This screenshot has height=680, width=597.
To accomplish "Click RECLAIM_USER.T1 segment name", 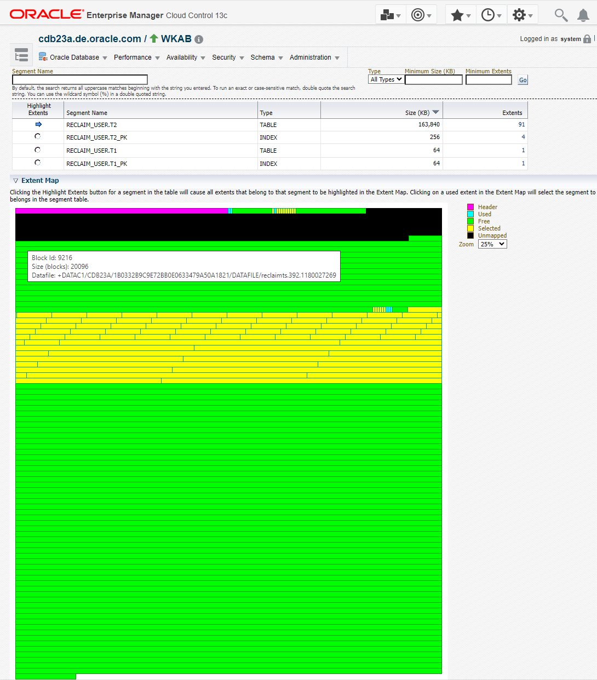I will tap(91, 151).
